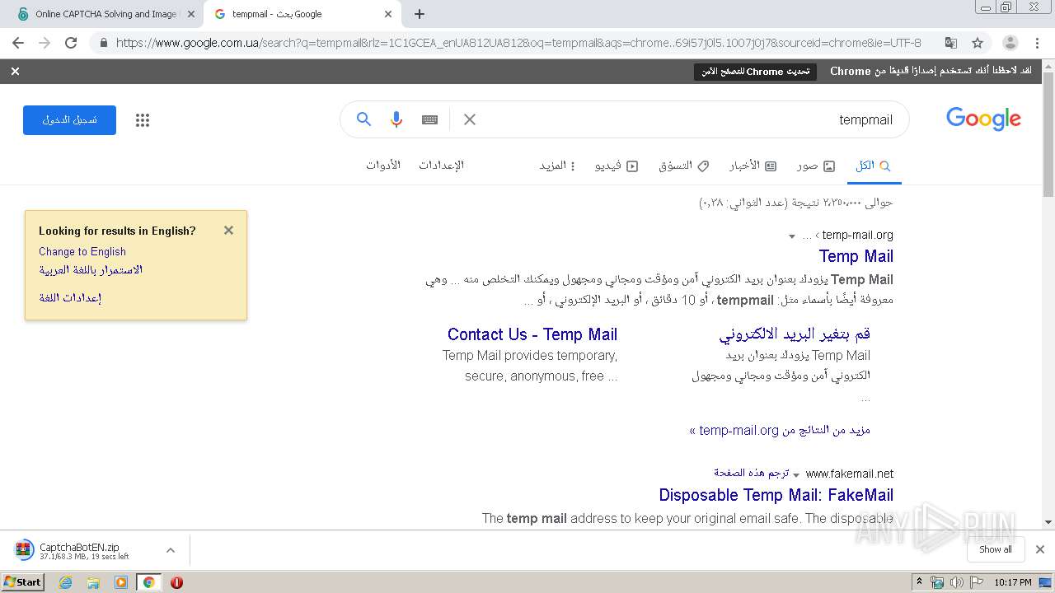Viewport: 1055px width, 593px height.
Task: Open Google apps grid
Action: pyautogui.click(x=143, y=120)
